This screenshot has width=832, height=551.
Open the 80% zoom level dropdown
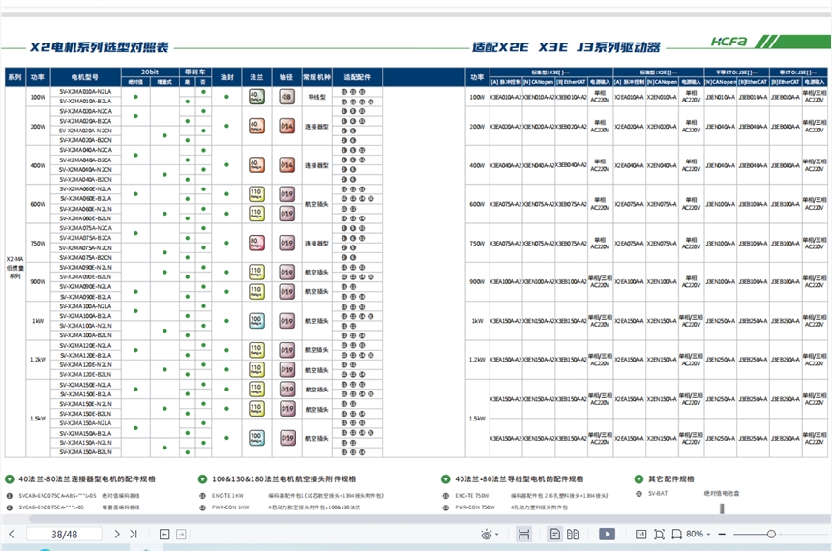(x=698, y=534)
